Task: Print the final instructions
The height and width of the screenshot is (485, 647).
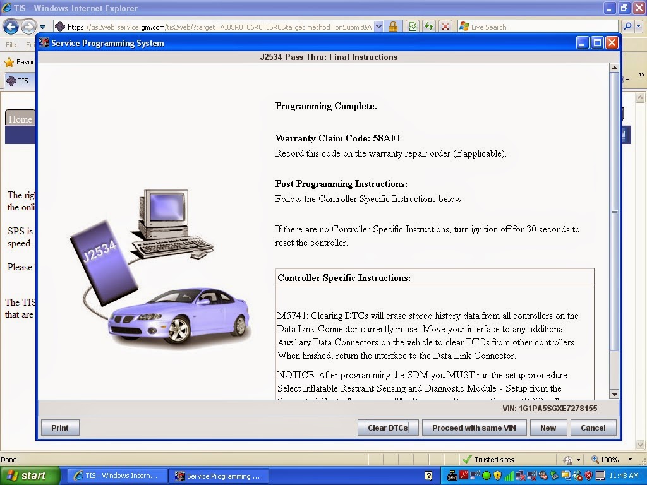Action: (59, 428)
